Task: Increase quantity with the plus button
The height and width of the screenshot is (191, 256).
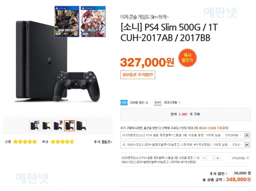Action: pos(218,158)
